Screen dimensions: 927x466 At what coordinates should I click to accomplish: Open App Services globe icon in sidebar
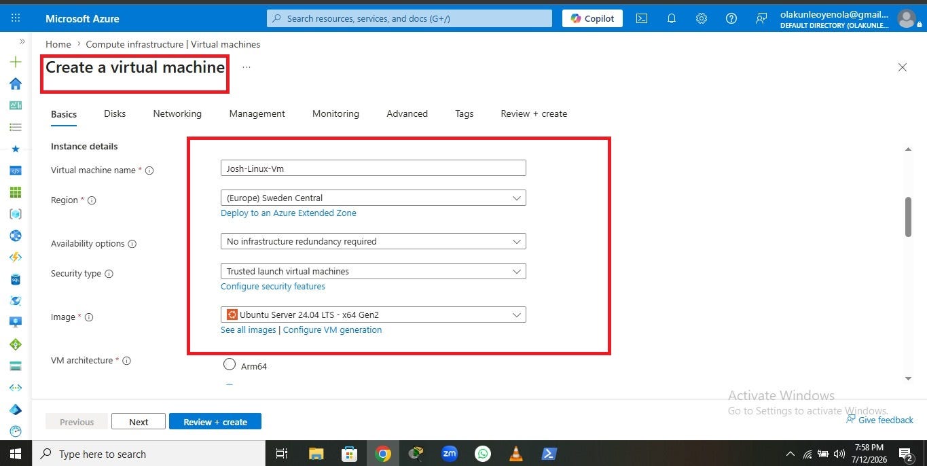click(x=16, y=236)
